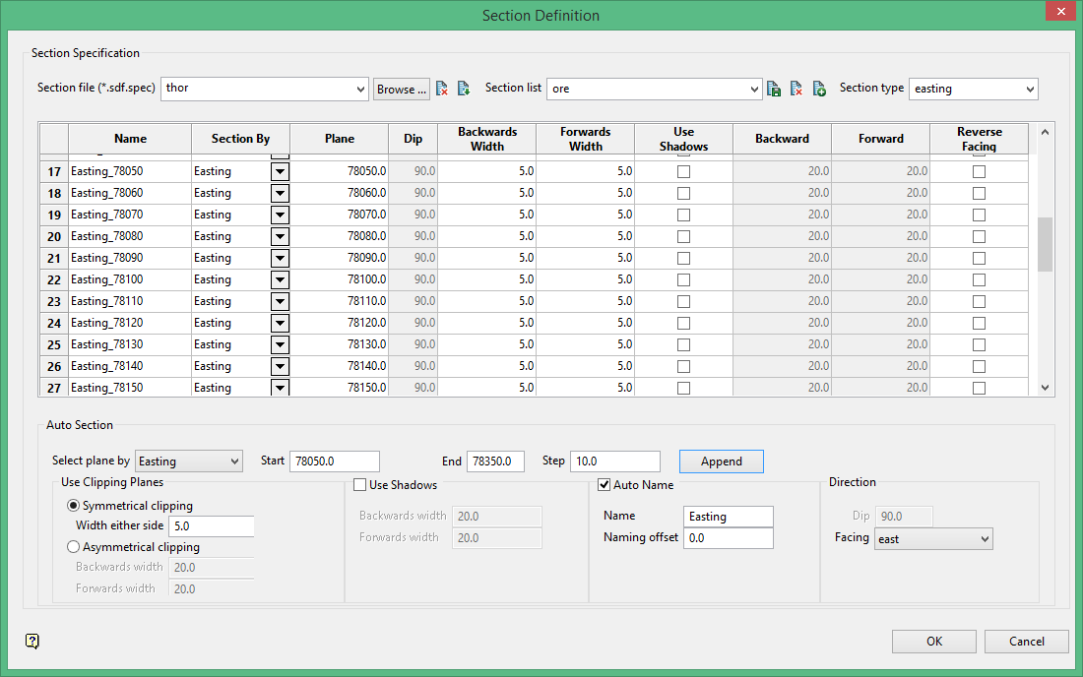This screenshot has width=1083, height=677.
Task: Click the add new section list icon
Action: (819, 89)
